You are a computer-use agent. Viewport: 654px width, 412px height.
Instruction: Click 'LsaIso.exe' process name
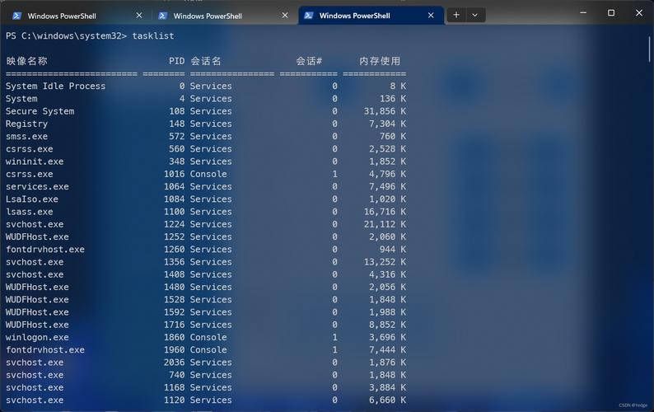click(31, 199)
